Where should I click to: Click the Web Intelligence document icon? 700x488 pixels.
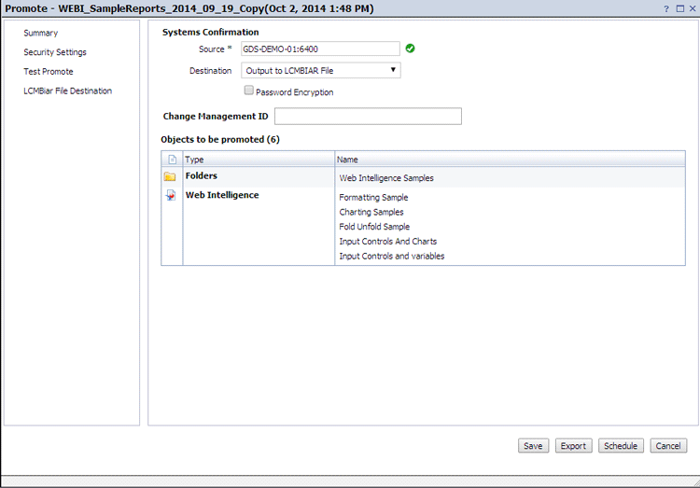[171, 195]
